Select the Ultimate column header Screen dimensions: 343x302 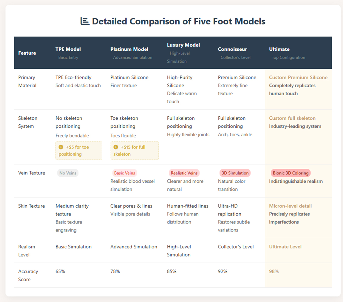click(279, 49)
